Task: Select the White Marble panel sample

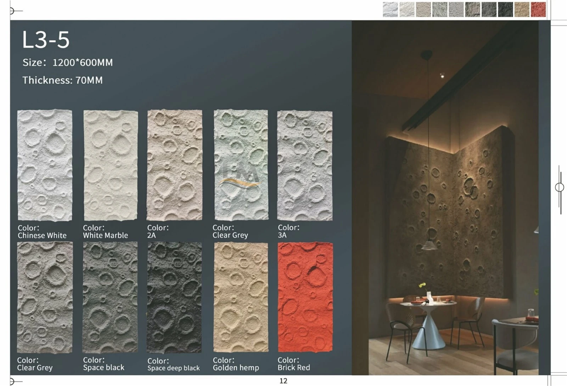Action: [x=111, y=165]
